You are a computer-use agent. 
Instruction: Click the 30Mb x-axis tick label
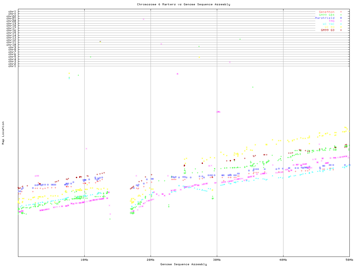tap(217, 260)
